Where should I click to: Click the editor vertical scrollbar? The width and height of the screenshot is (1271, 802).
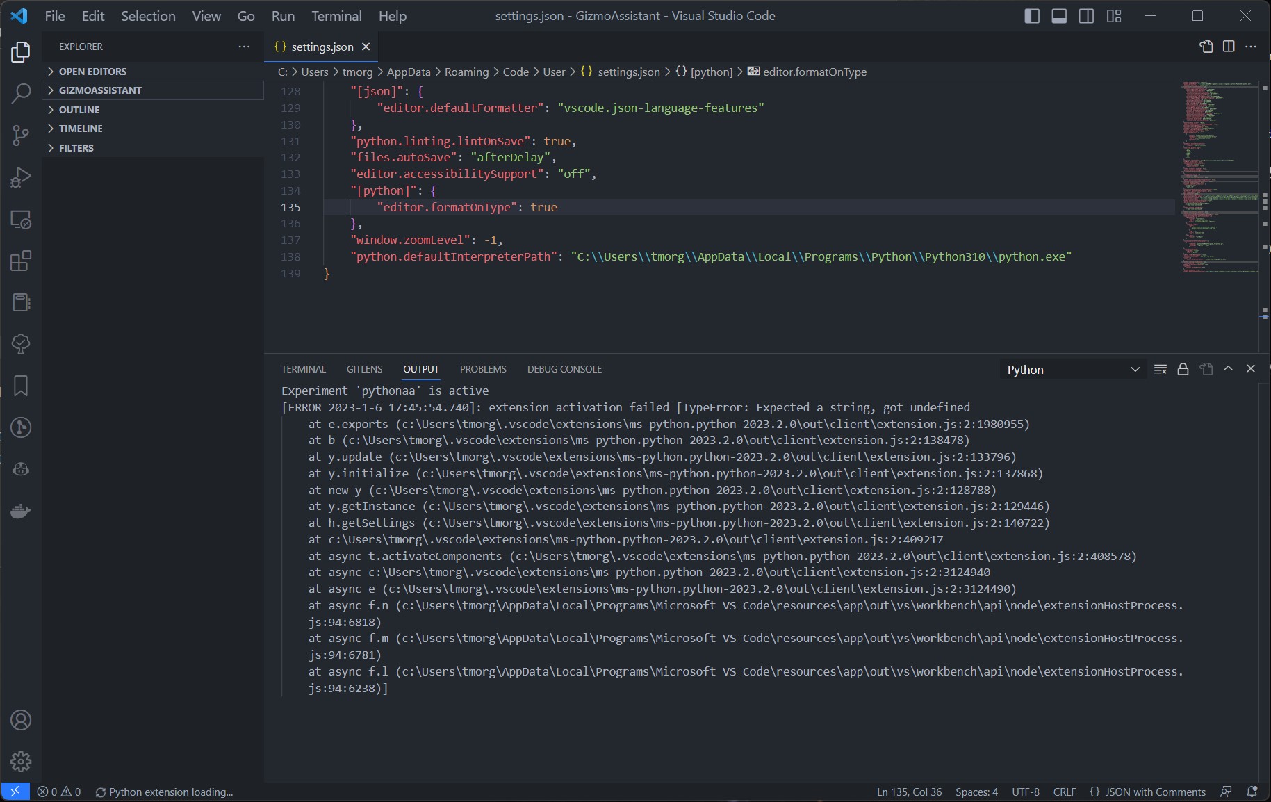[1265, 217]
